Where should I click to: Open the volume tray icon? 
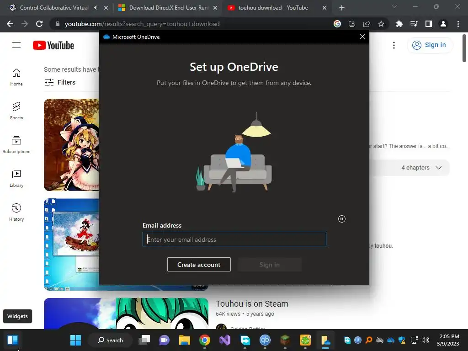[x=425, y=340]
